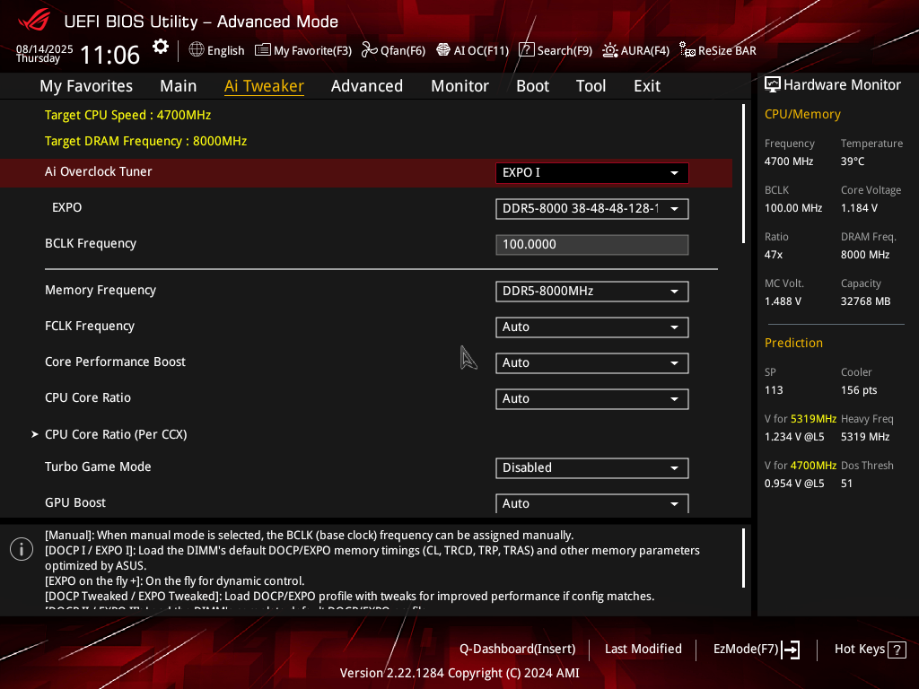Open the Ai Overclock Tuner dropdown

point(592,173)
